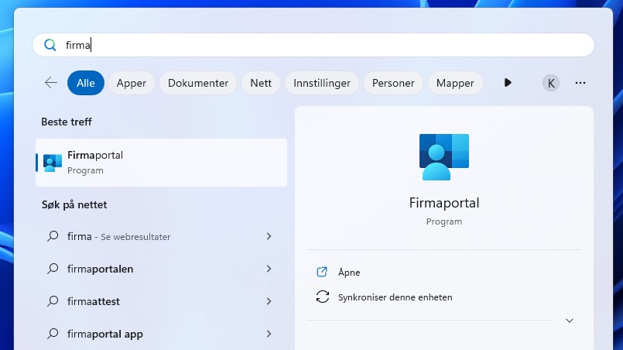Click inside the search field containing 'firma'
Viewport: 623px width, 350px height.
click(313, 45)
